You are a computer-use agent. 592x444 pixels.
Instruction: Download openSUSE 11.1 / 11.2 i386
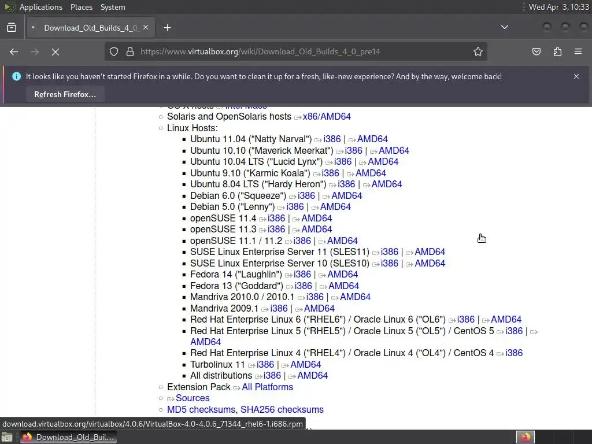point(302,240)
